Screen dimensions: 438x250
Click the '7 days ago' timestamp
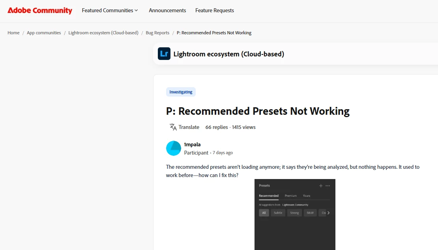click(x=223, y=153)
